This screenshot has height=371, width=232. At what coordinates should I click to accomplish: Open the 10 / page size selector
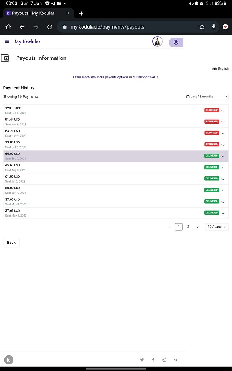click(x=216, y=226)
